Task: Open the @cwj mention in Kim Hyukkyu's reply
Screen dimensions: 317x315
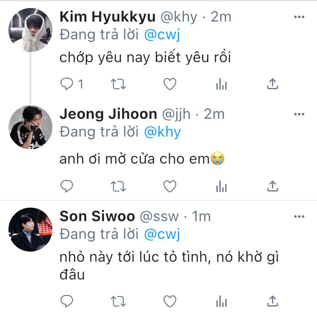Action: [x=162, y=35]
